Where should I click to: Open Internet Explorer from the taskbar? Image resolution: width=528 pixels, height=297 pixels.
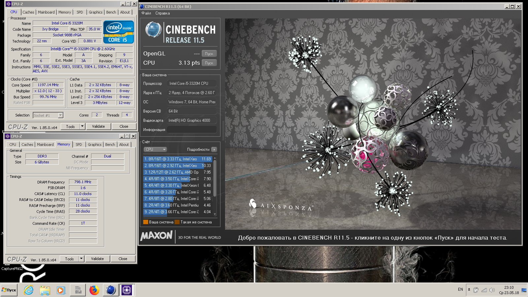[x=29, y=290]
